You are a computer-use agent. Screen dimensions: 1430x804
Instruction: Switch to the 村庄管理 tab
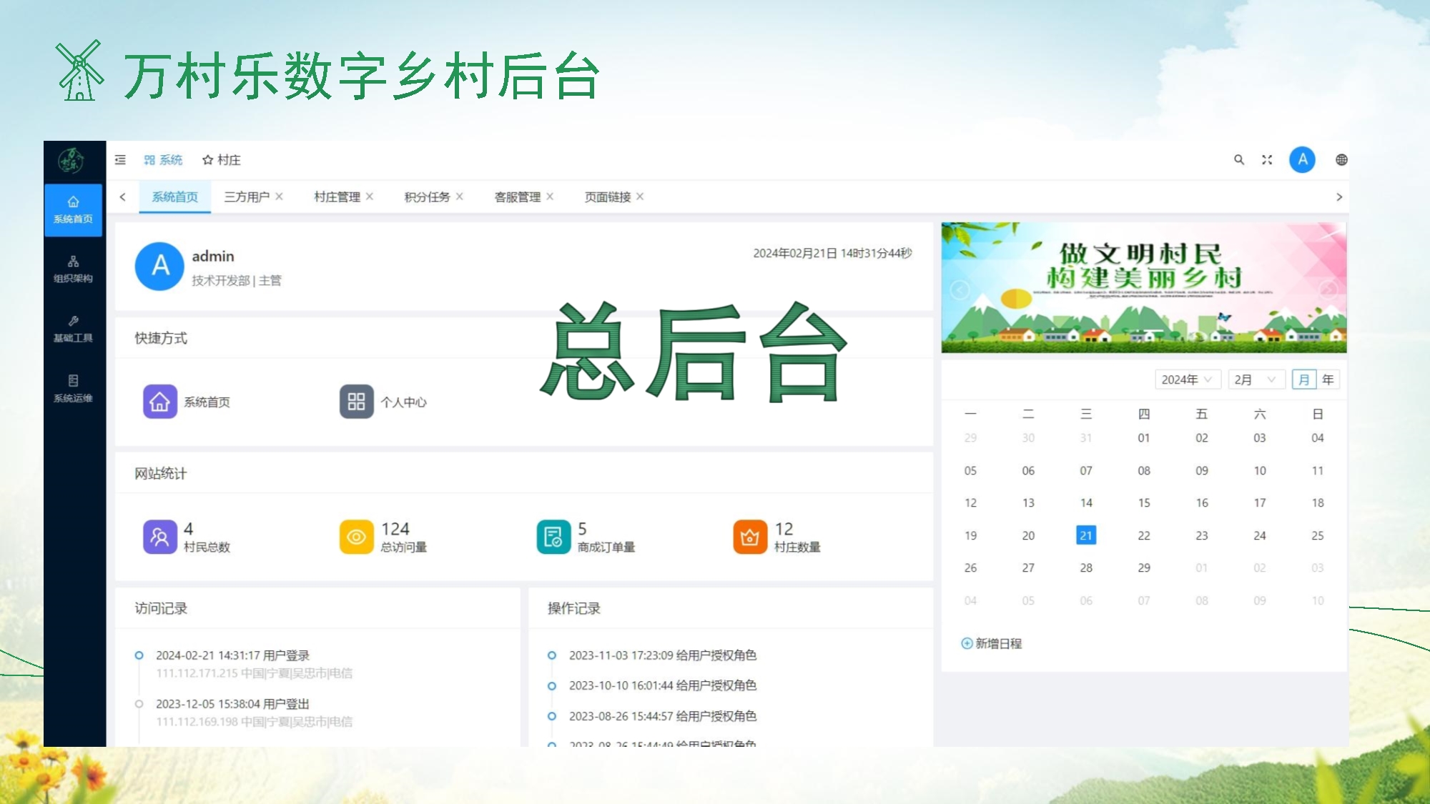coord(337,197)
